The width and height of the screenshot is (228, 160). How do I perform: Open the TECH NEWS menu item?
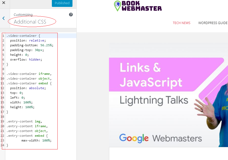pyautogui.click(x=181, y=23)
